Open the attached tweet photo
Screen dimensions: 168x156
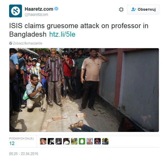coord(84,90)
